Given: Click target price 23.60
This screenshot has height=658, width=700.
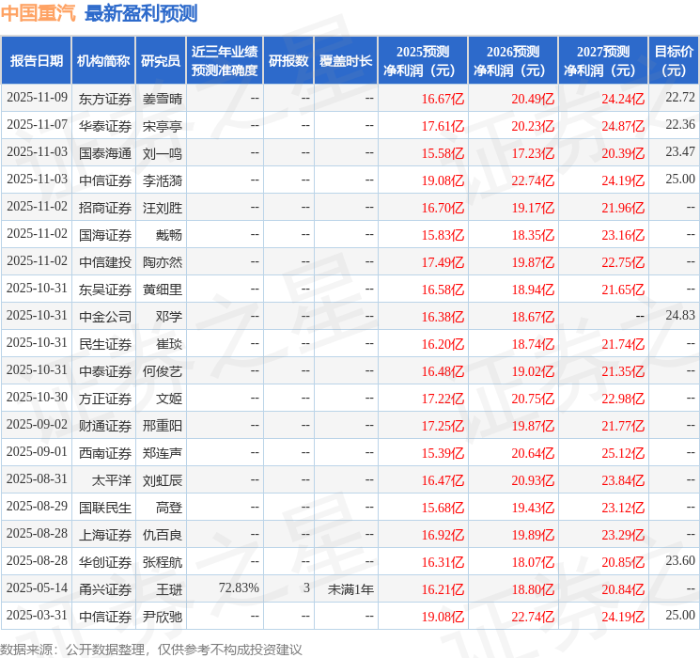Looking at the screenshot, I should coord(680,560).
